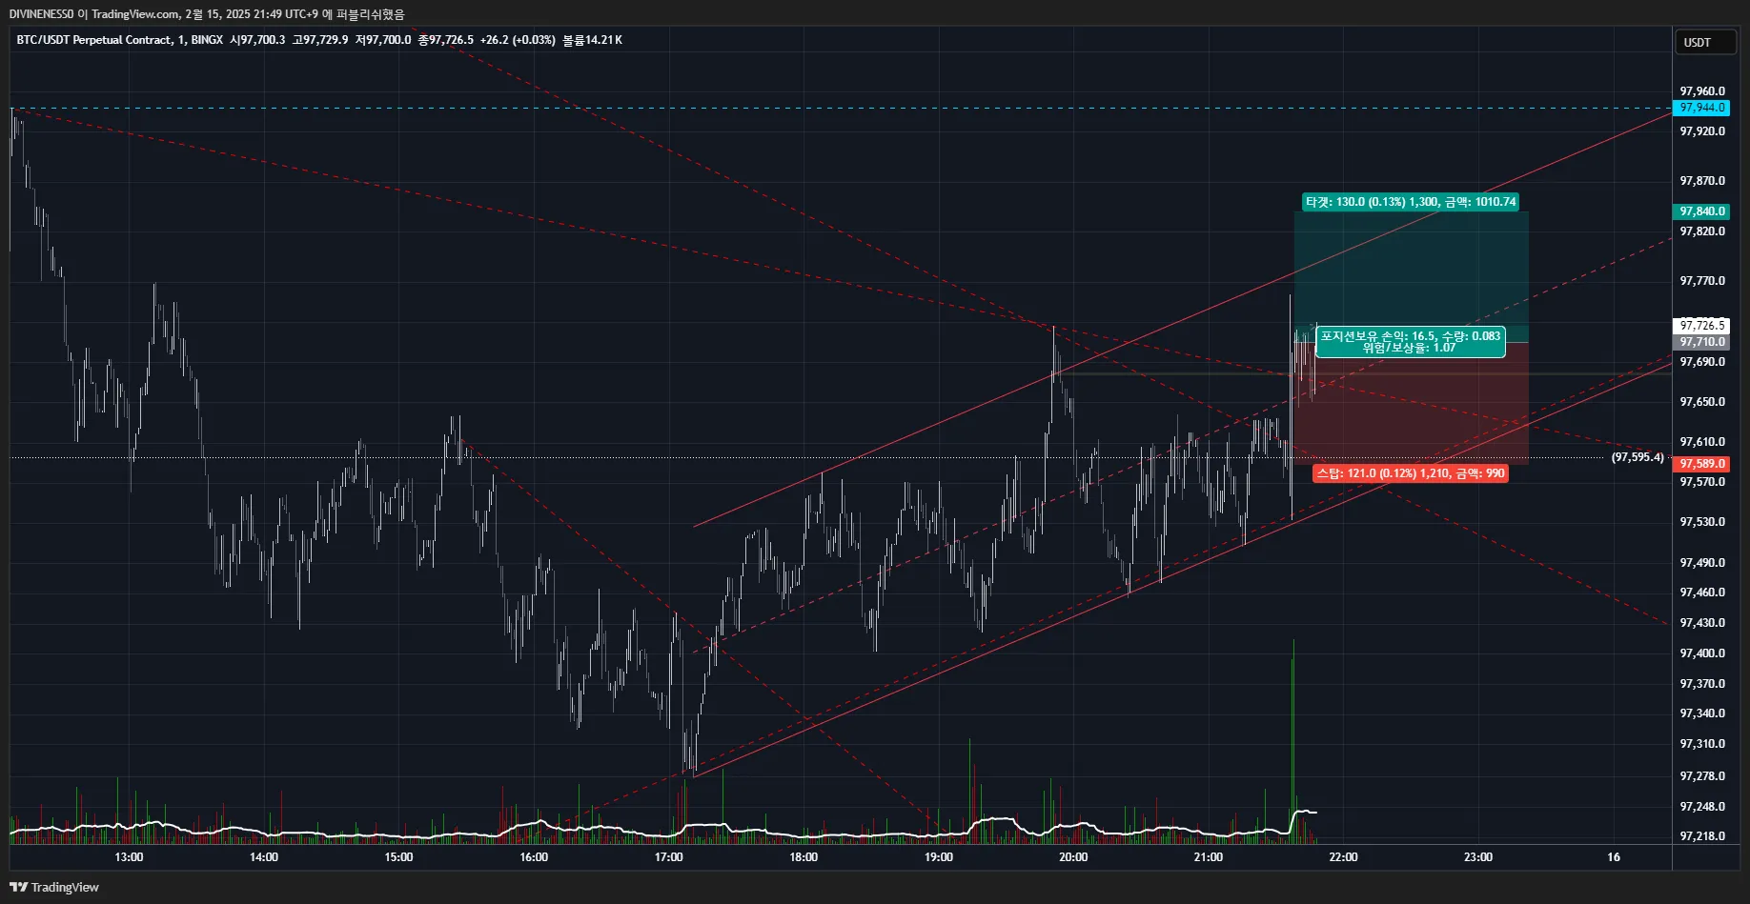
Task: Click the 20:00 time axis label
Action: 1073,857
